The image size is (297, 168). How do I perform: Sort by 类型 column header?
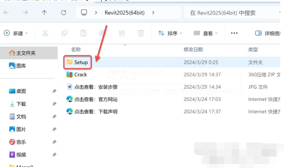(x=253, y=50)
